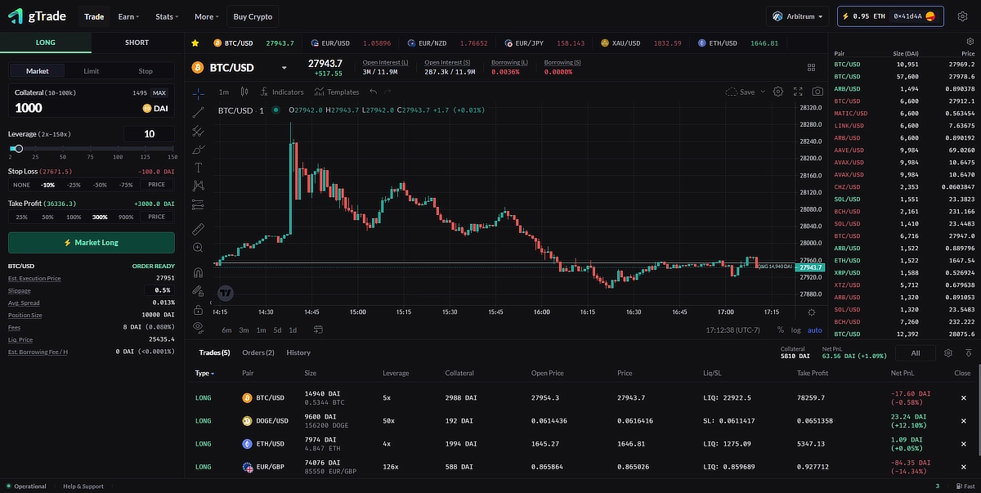The width and height of the screenshot is (981, 493).
Task: Select the chart Text annotation tool
Action: click(198, 168)
